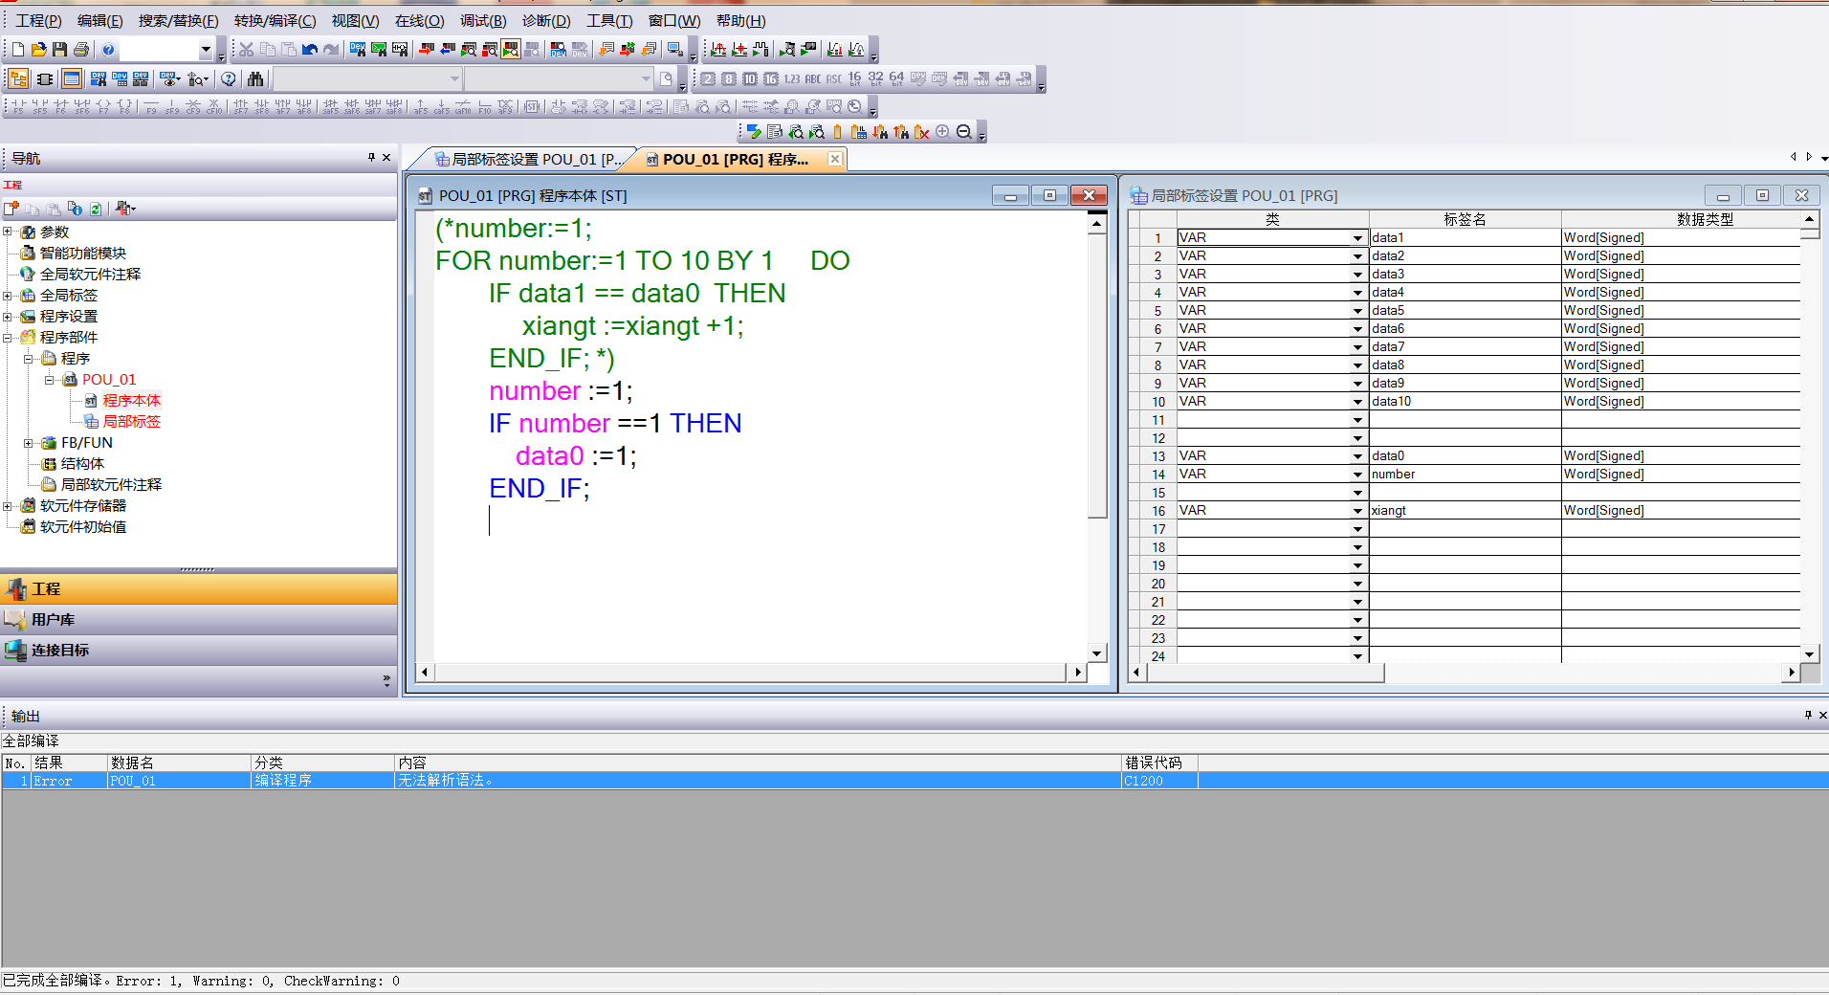
Task: Switch to 局部标签设置 POU_01 tab
Action: [528, 160]
